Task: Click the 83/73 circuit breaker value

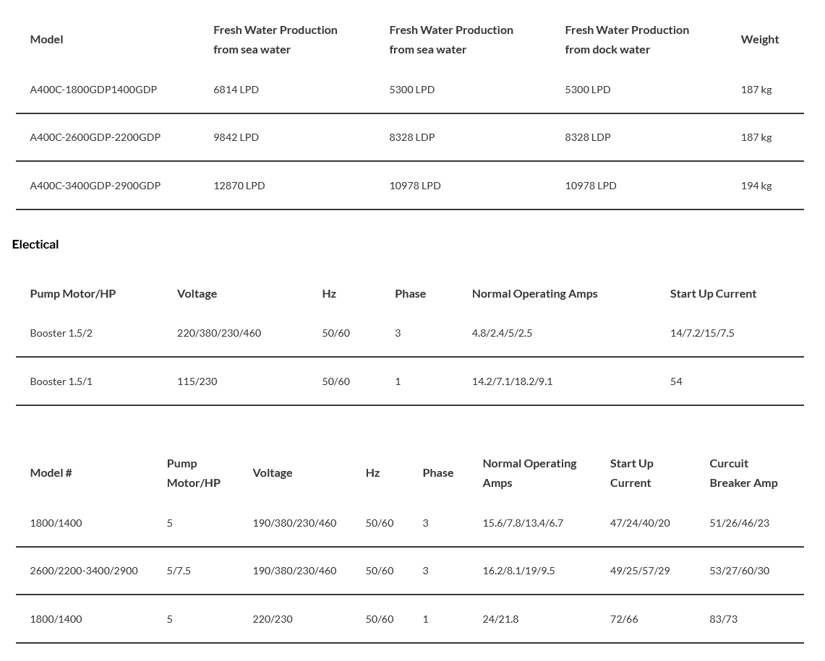Action: click(x=724, y=619)
